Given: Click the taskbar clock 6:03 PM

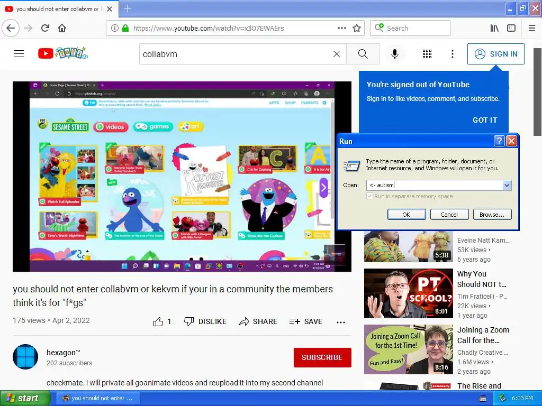Looking at the screenshot, I should coord(522,398).
